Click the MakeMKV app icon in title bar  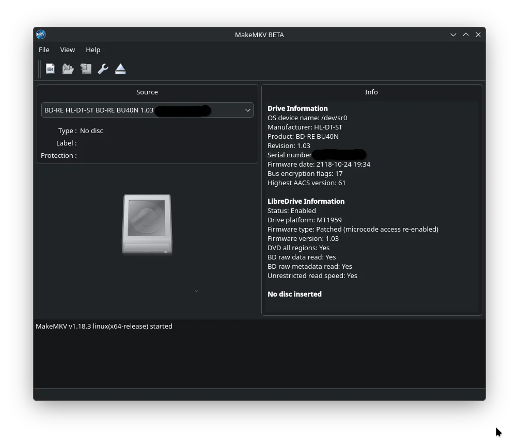(x=41, y=35)
